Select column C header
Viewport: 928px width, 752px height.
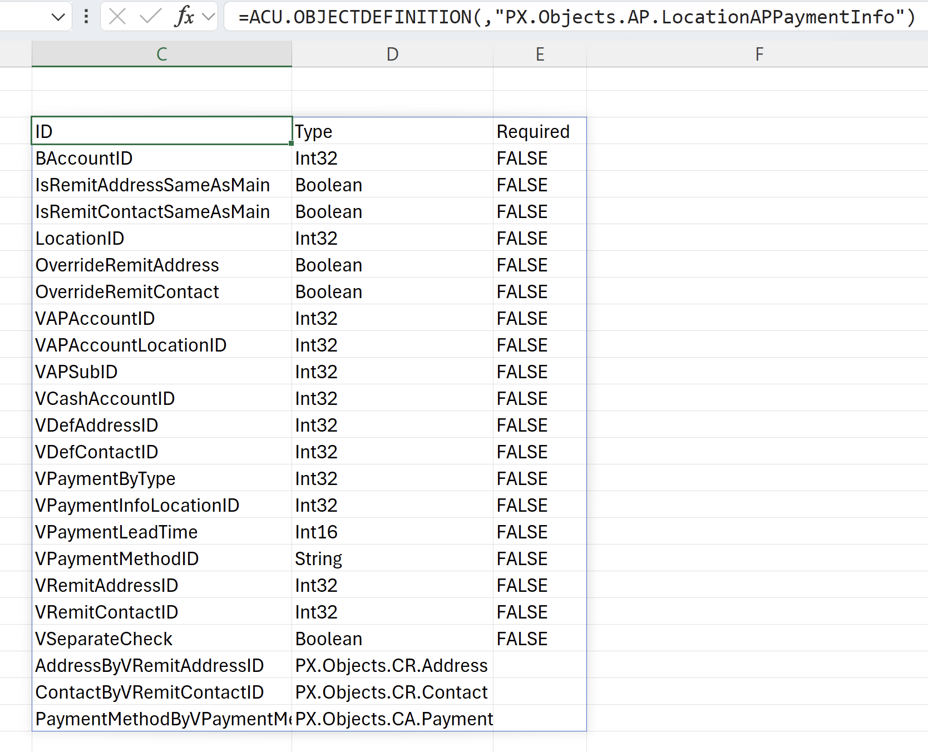pyautogui.click(x=161, y=54)
